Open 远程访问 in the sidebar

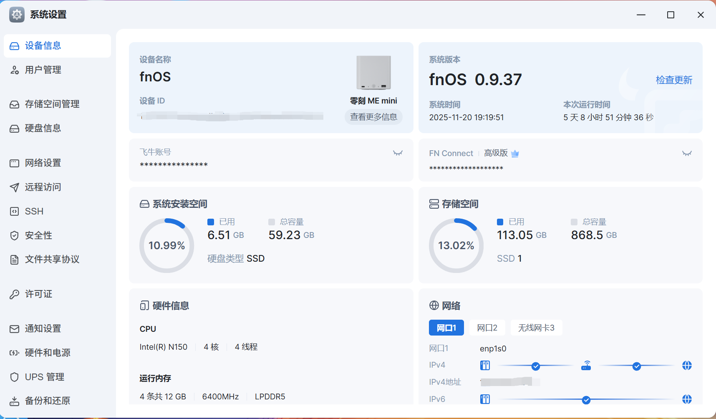click(x=57, y=187)
